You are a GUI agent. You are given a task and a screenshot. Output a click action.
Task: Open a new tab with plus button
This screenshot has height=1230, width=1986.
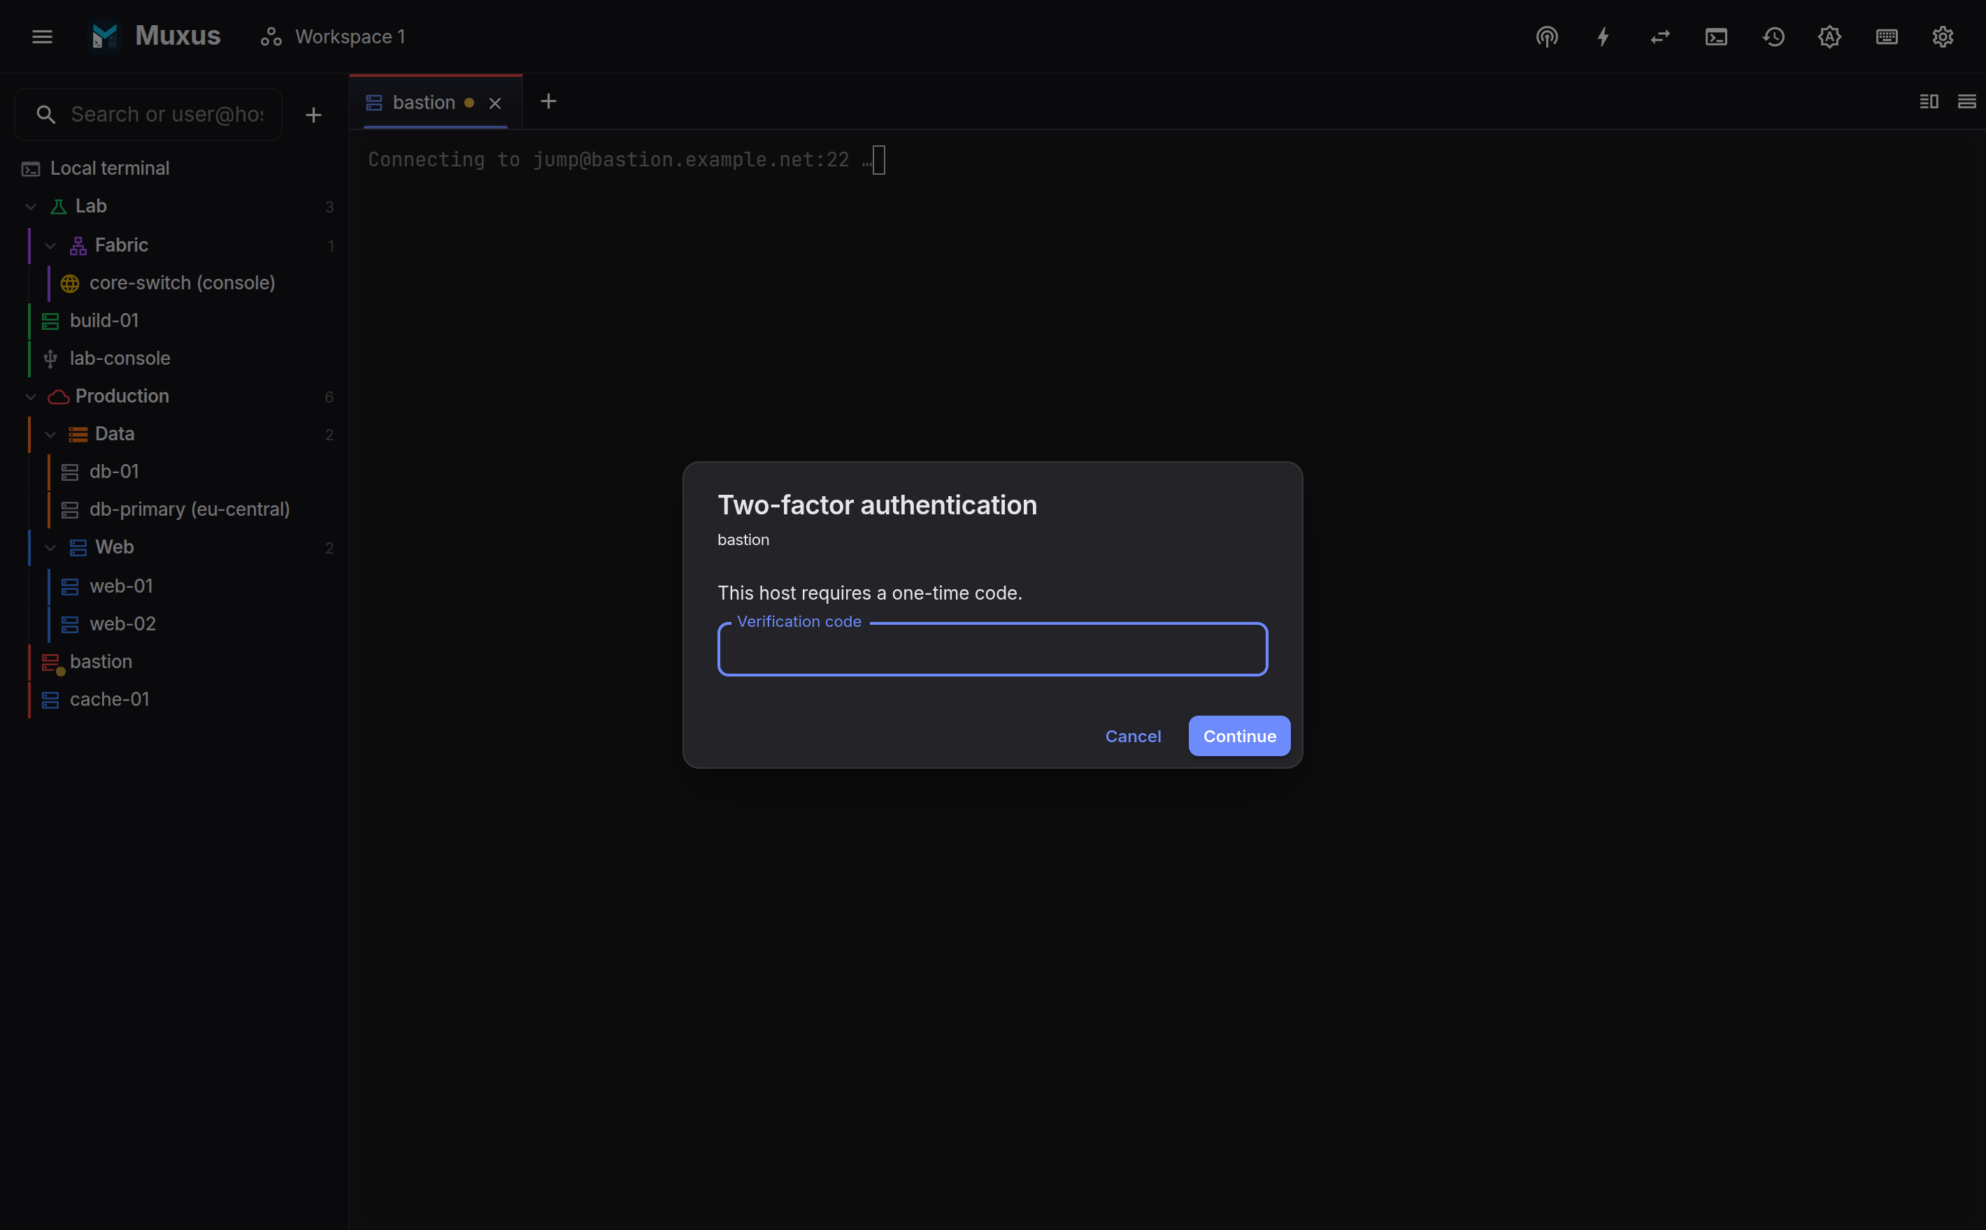[x=548, y=102]
